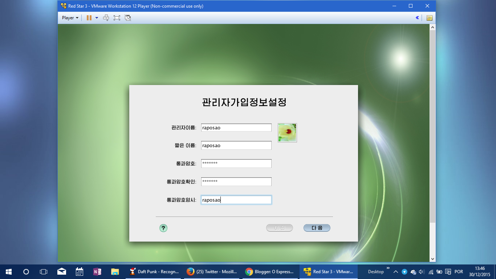Click the short name field (짧은 이름)
The height and width of the screenshot is (279, 496).
click(x=236, y=145)
